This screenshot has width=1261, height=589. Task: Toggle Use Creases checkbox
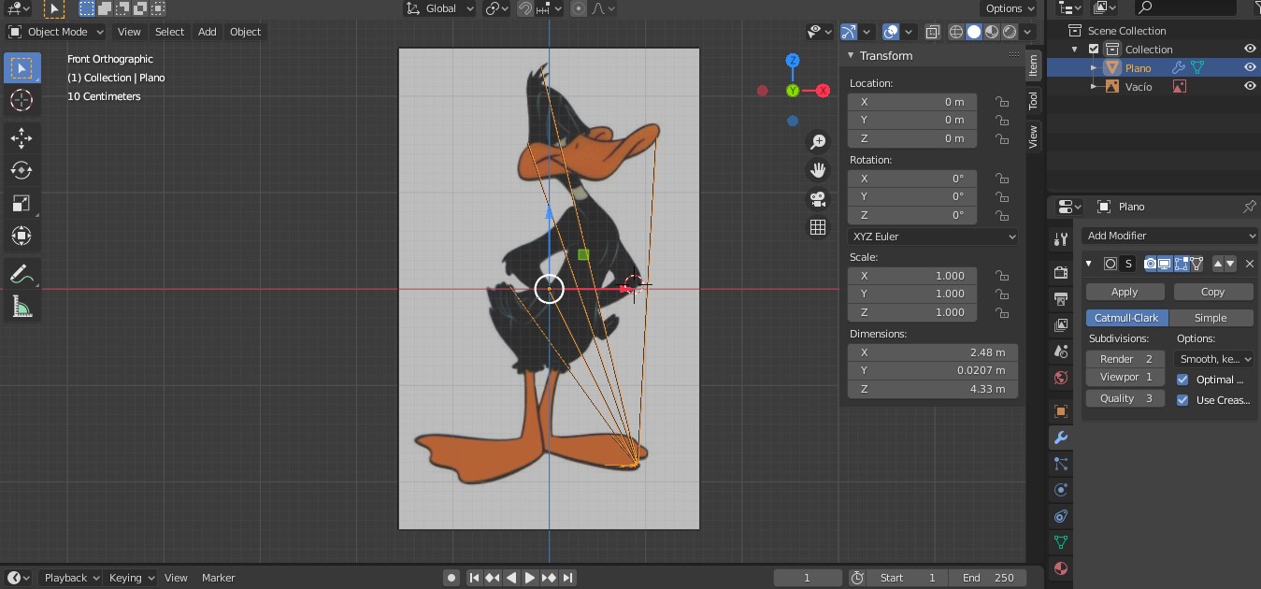pos(1182,400)
